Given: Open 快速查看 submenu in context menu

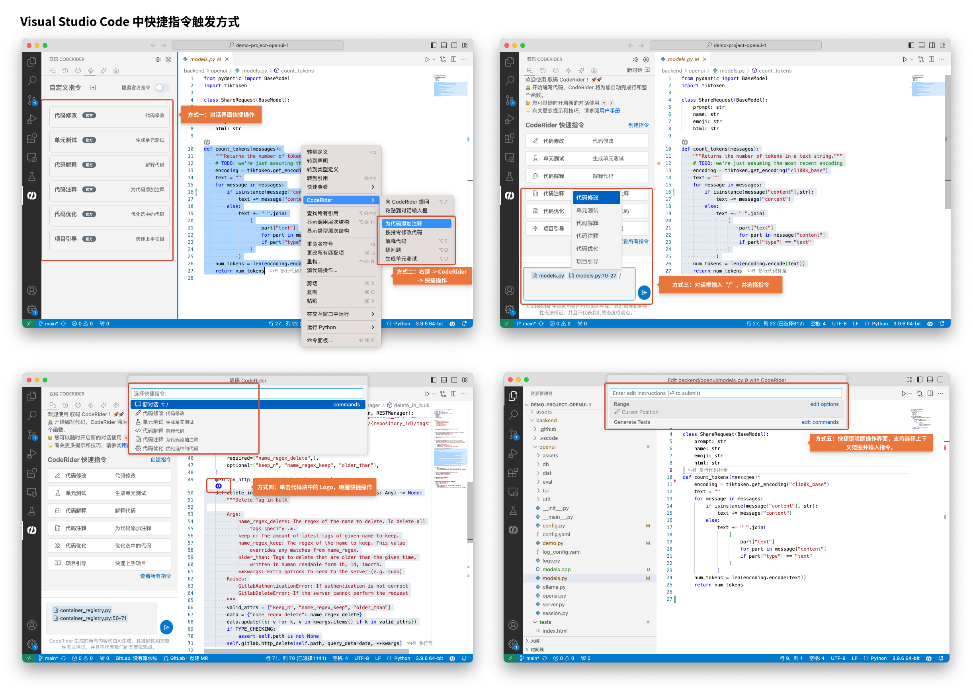Looking at the screenshot, I should pyautogui.click(x=341, y=187).
